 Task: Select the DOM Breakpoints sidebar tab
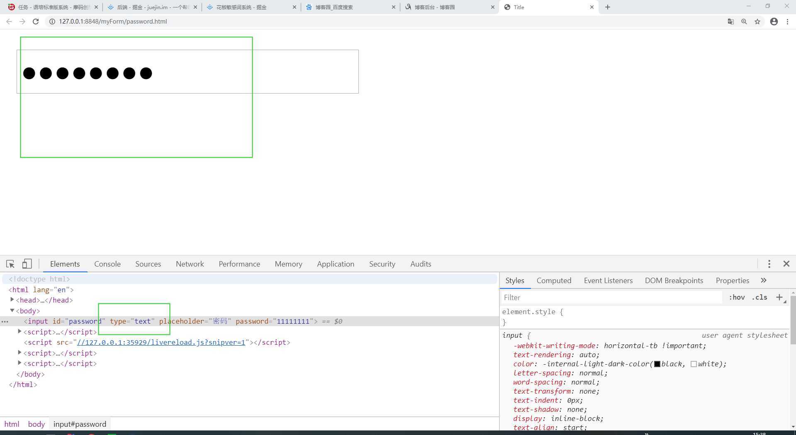[x=674, y=281]
